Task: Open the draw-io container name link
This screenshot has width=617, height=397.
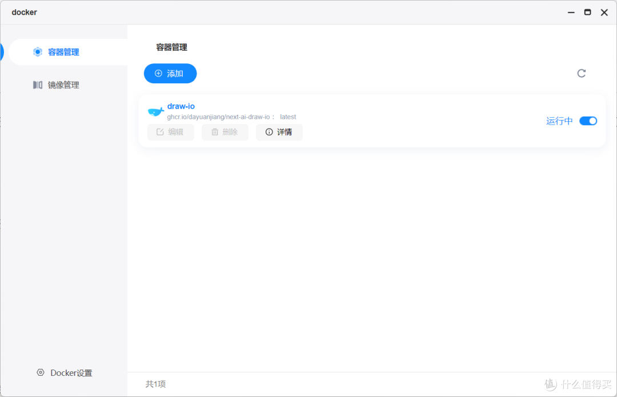Action: (x=181, y=106)
